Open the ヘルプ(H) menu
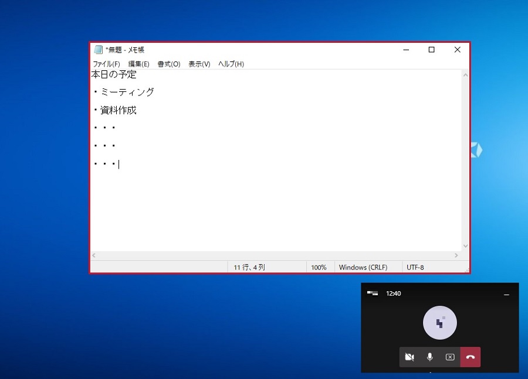This screenshot has height=379, width=528. click(x=231, y=64)
